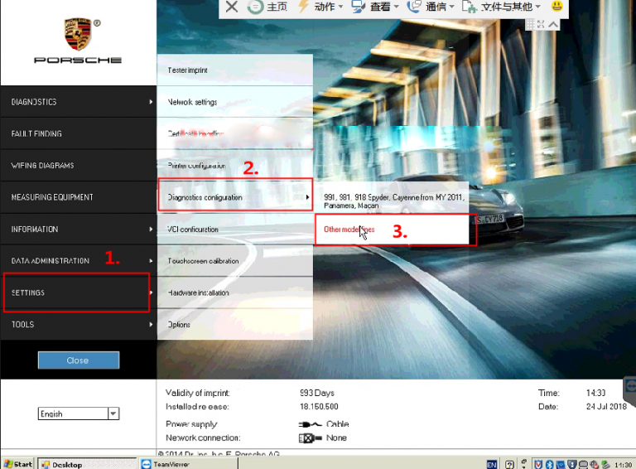The image size is (636, 469).
Task: Open the 通信 communication dropdown
Action: click(x=431, y=7)
